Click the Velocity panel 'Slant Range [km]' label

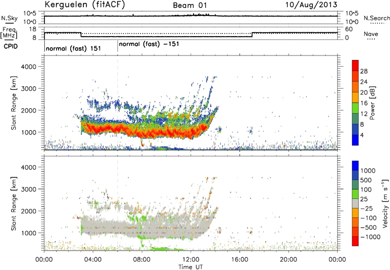tap(14, 204)
